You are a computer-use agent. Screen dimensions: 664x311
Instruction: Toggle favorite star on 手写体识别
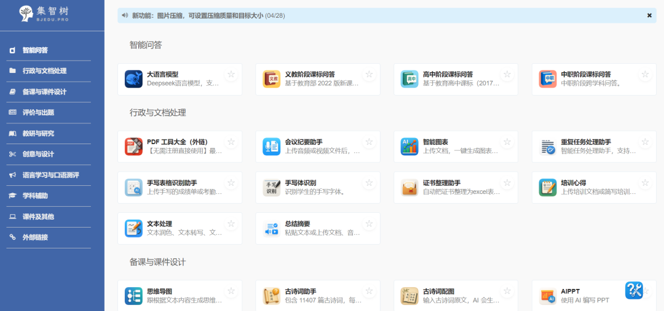click(x=369, y=183)
